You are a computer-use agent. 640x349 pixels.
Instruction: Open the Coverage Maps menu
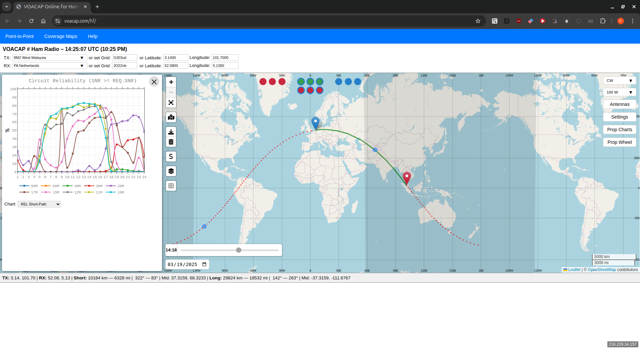click(60, 36)
